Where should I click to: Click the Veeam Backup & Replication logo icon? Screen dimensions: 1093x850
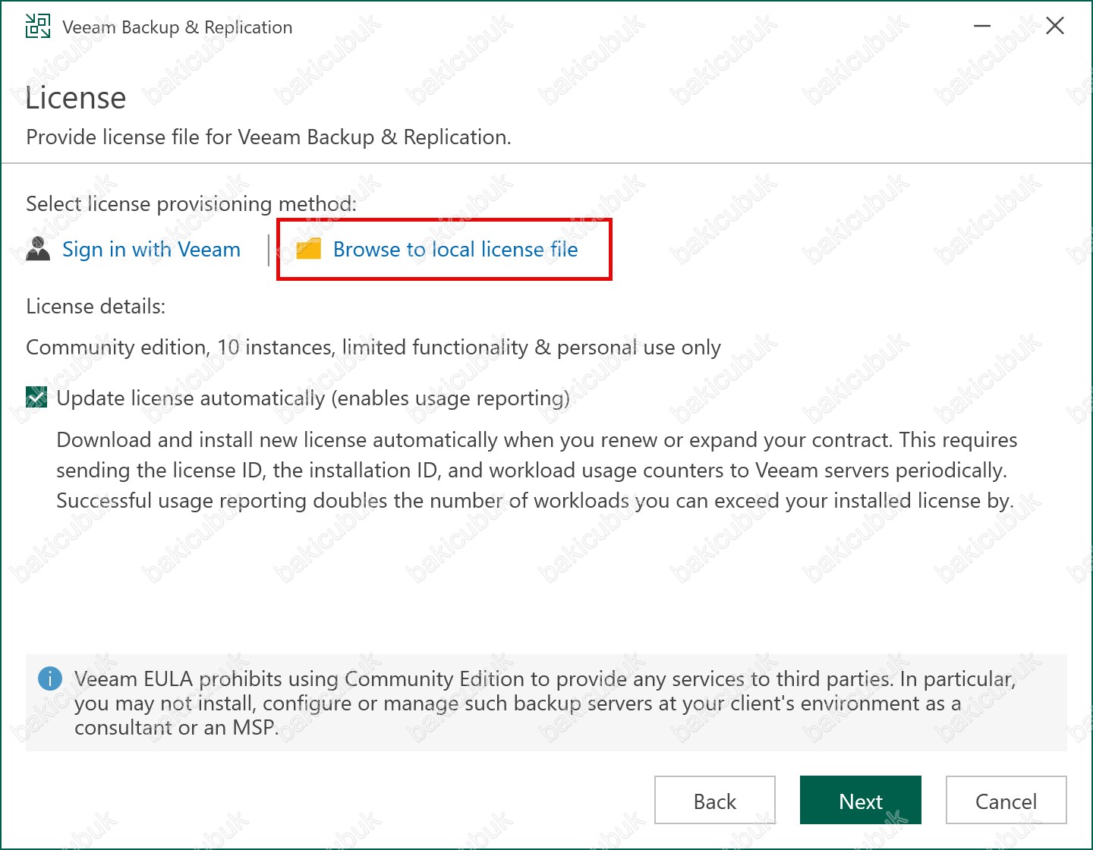click(x=38, y=26)
